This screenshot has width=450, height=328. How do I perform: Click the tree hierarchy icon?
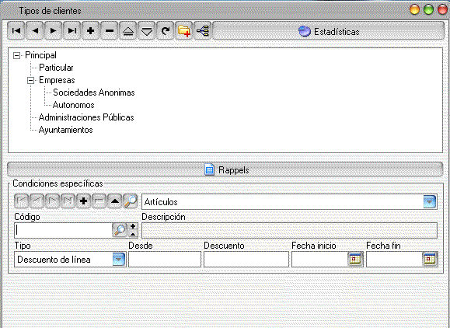tap(203, 30)
